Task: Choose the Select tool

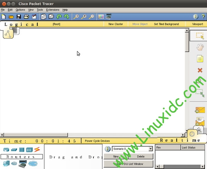Action: [x=200, y=36]
